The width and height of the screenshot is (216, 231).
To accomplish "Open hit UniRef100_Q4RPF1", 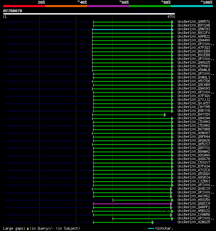I will 194,207.
